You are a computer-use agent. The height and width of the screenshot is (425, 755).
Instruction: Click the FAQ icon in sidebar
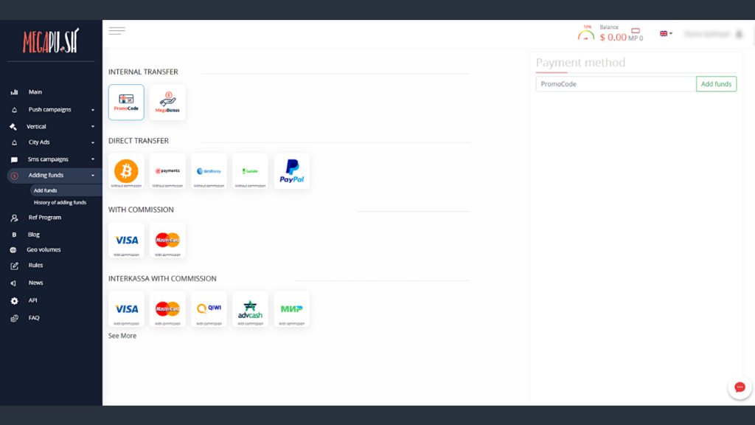pyautogui.click(x=15, y=319)
